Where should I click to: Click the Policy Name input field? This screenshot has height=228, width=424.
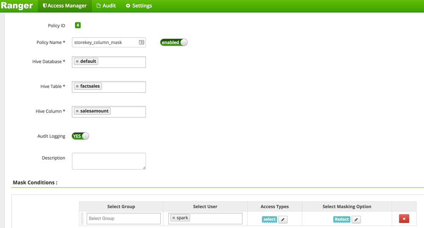(x=109, y=42)
